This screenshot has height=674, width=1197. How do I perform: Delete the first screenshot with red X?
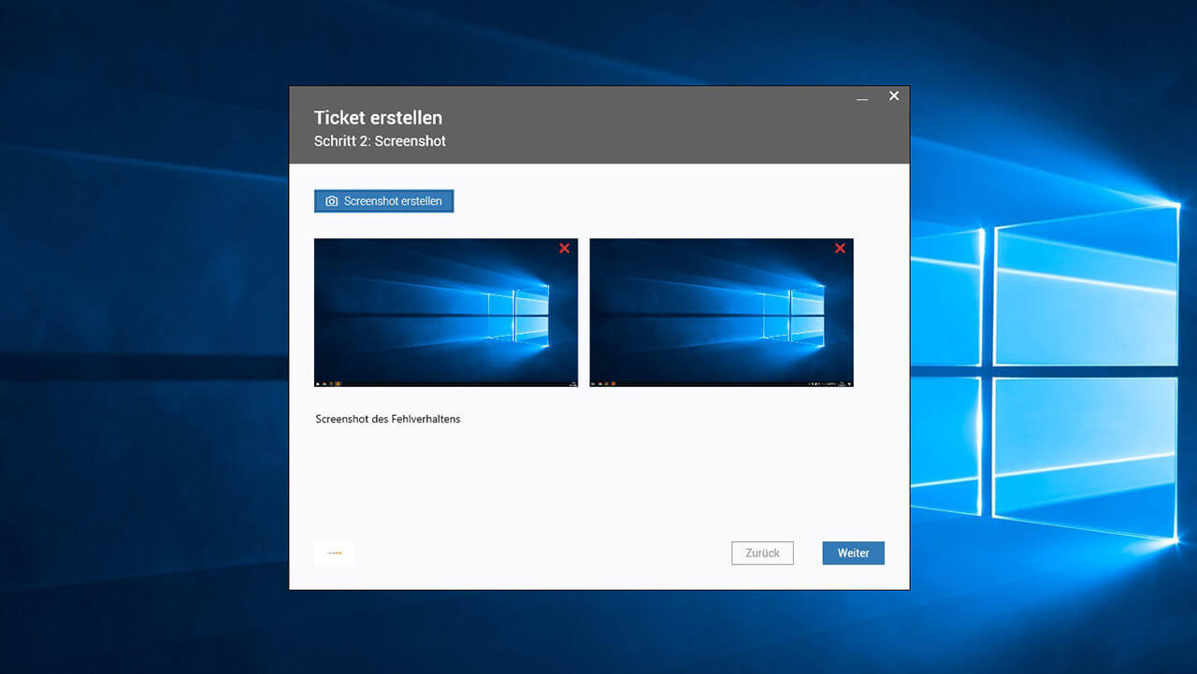click(x=564, y=249)
